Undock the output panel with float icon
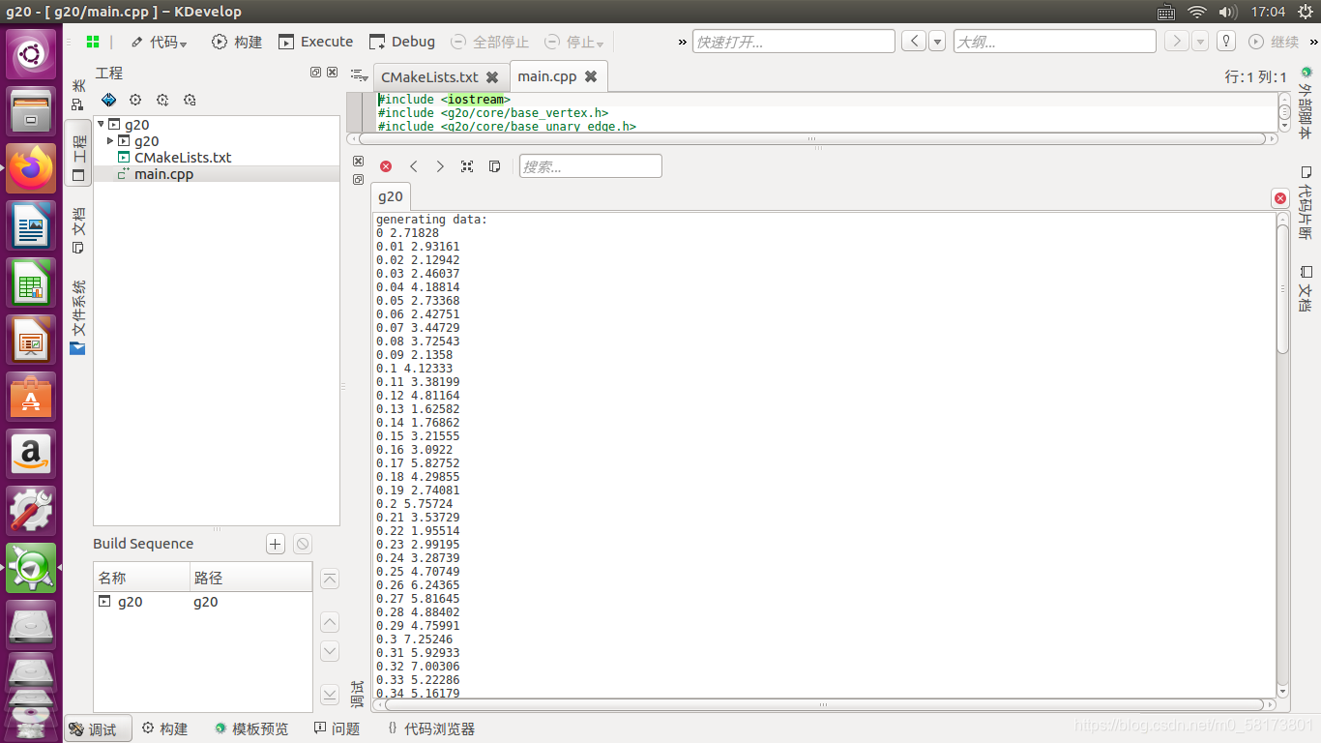Viewport: 1321px width, 743px height. tap(358, 179)
